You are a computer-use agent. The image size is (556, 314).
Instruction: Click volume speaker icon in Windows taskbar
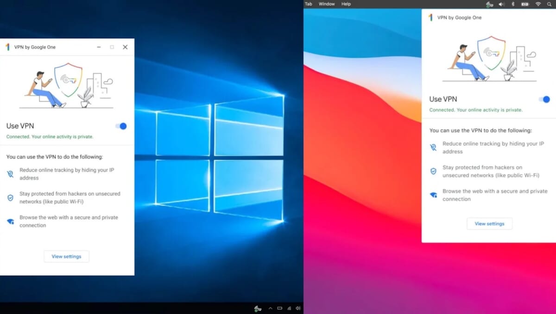tap(298, 308)
